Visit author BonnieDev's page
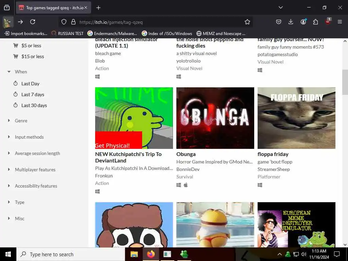 [188, 169]
